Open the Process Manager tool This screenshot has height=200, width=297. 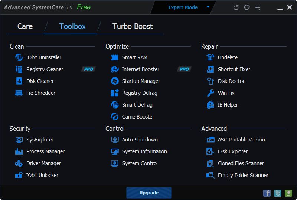click(45, 151)
